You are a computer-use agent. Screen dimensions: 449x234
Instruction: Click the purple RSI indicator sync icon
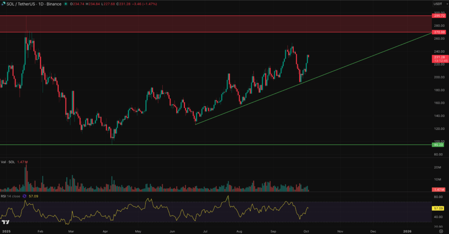[x=25, y=196]
